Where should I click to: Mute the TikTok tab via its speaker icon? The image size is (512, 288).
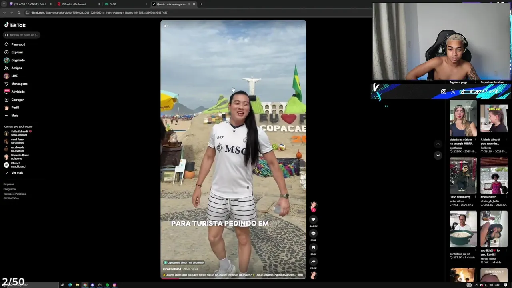pos(189,4)
